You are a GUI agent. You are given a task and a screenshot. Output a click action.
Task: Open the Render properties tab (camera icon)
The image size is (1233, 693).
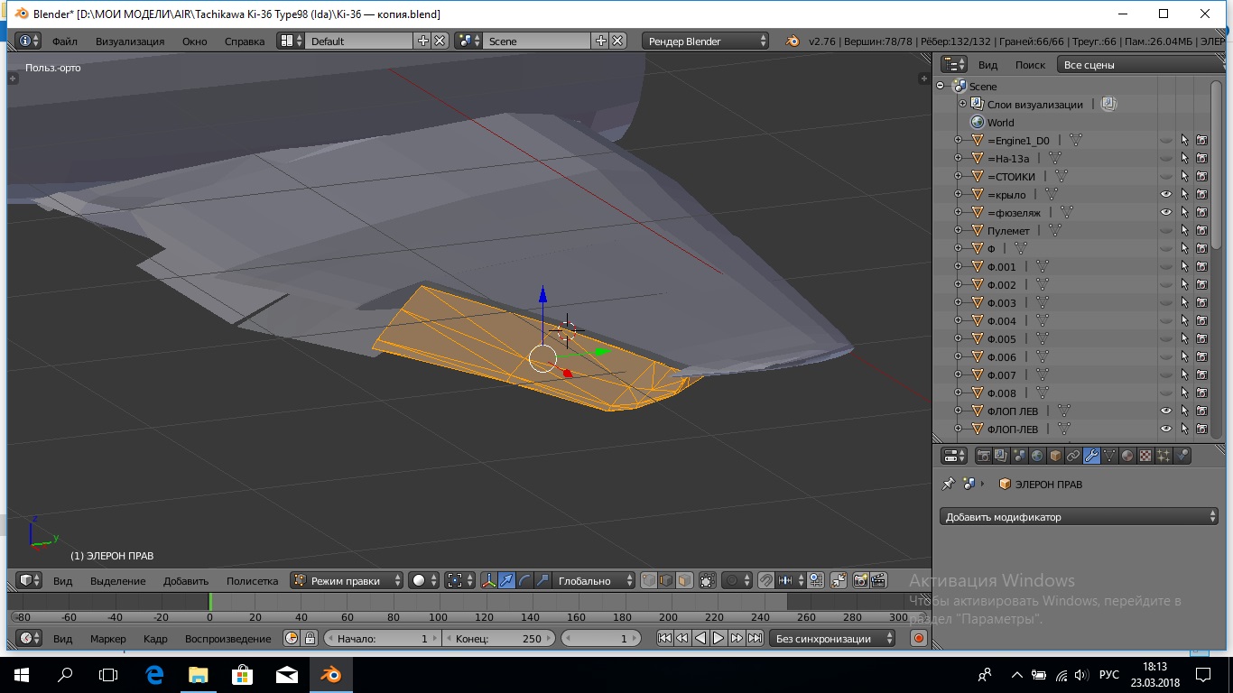[984, 457]
